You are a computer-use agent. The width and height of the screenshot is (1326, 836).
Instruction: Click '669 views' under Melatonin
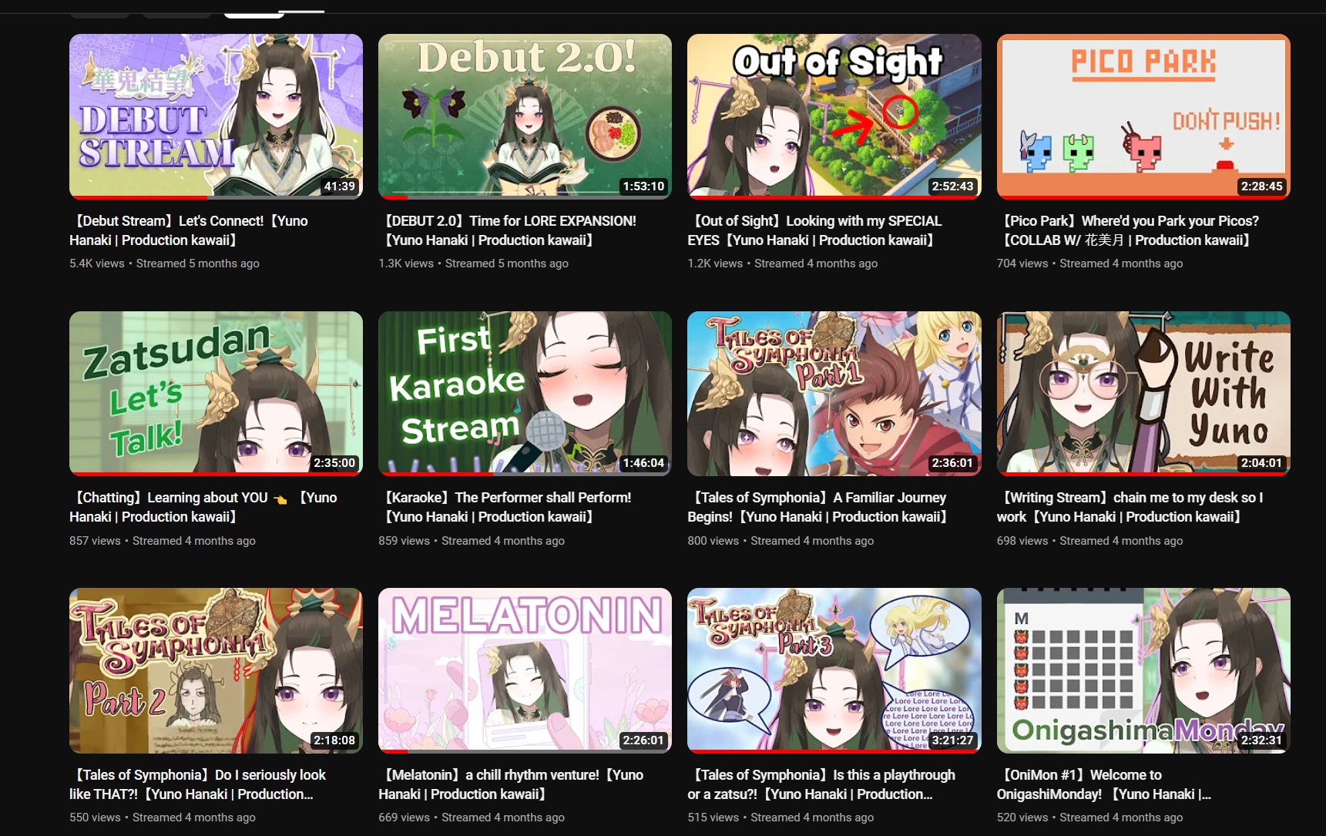coord(404,818)
